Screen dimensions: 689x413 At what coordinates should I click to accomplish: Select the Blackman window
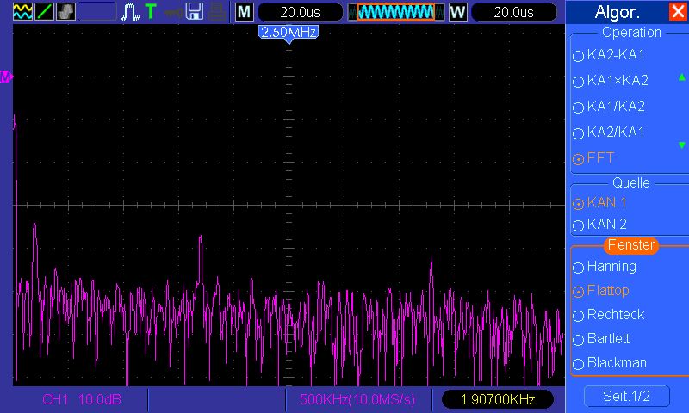tap(610, 363)
